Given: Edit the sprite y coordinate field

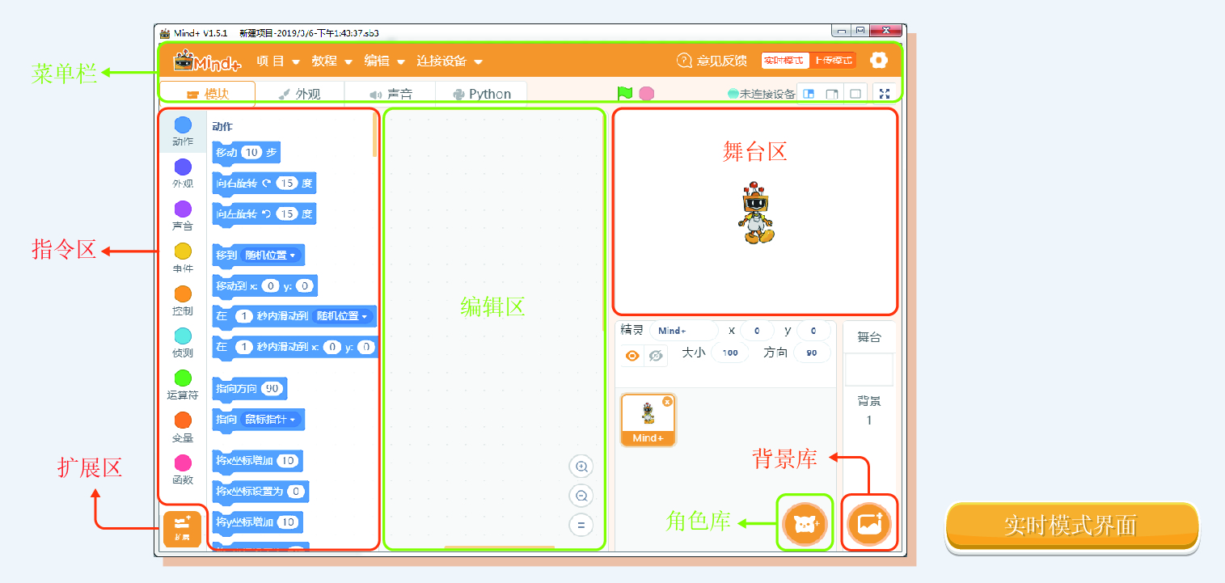Looking at the screenshot, I should [x=813, y=331].
